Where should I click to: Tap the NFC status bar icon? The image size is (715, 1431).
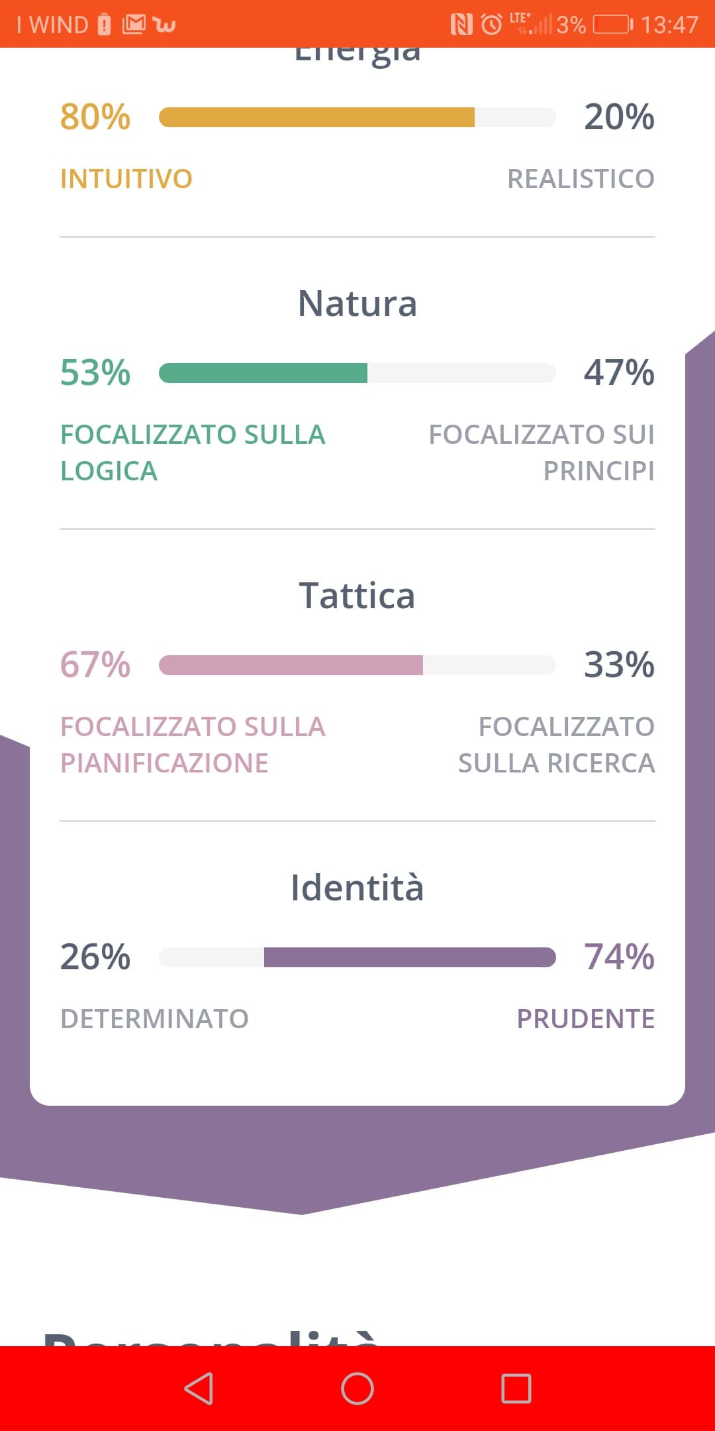[461, 25]
